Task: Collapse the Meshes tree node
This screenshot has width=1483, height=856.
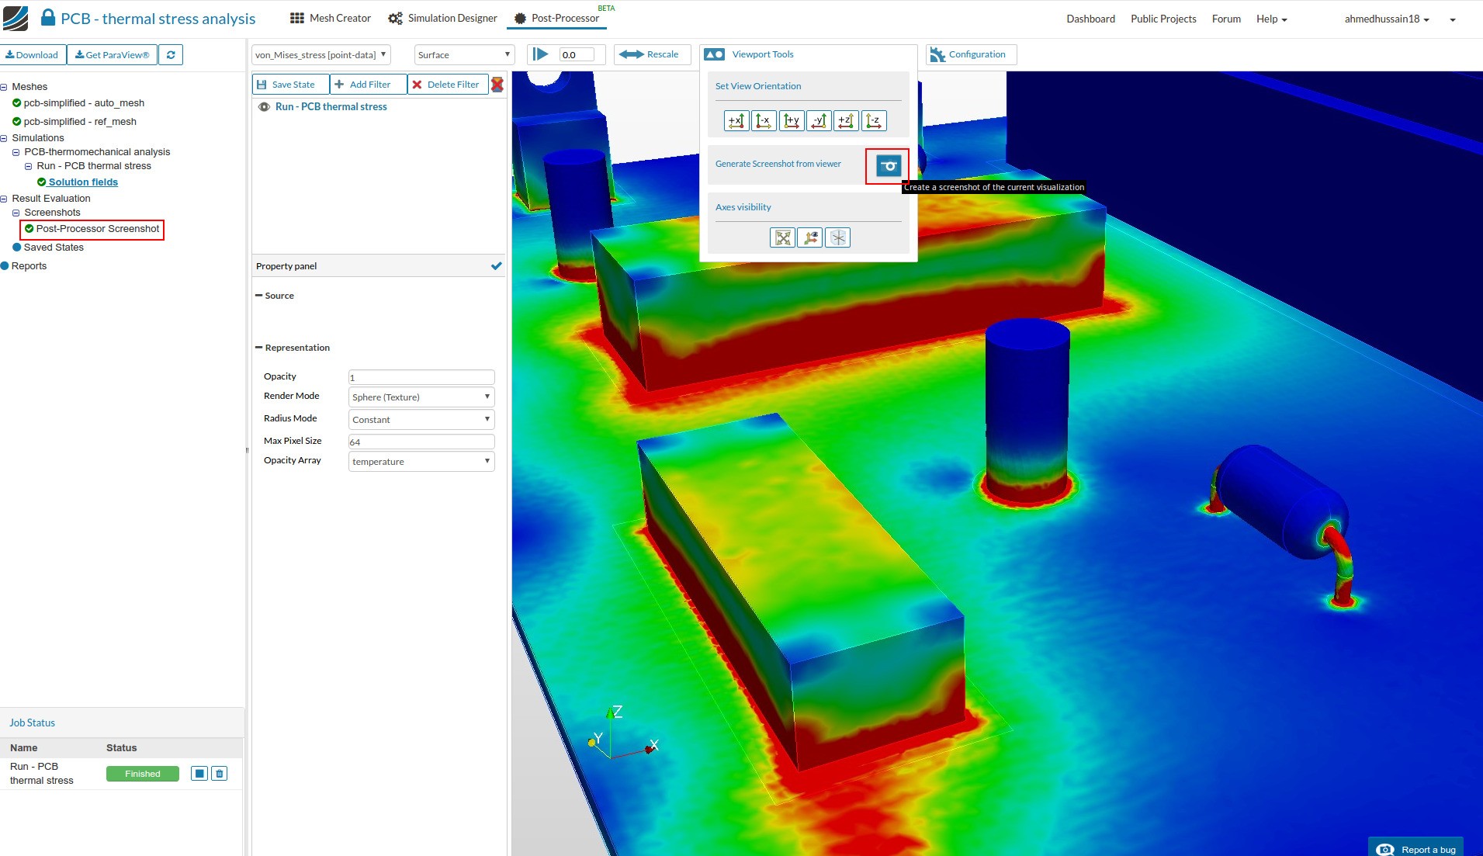Action: point(4,87)
